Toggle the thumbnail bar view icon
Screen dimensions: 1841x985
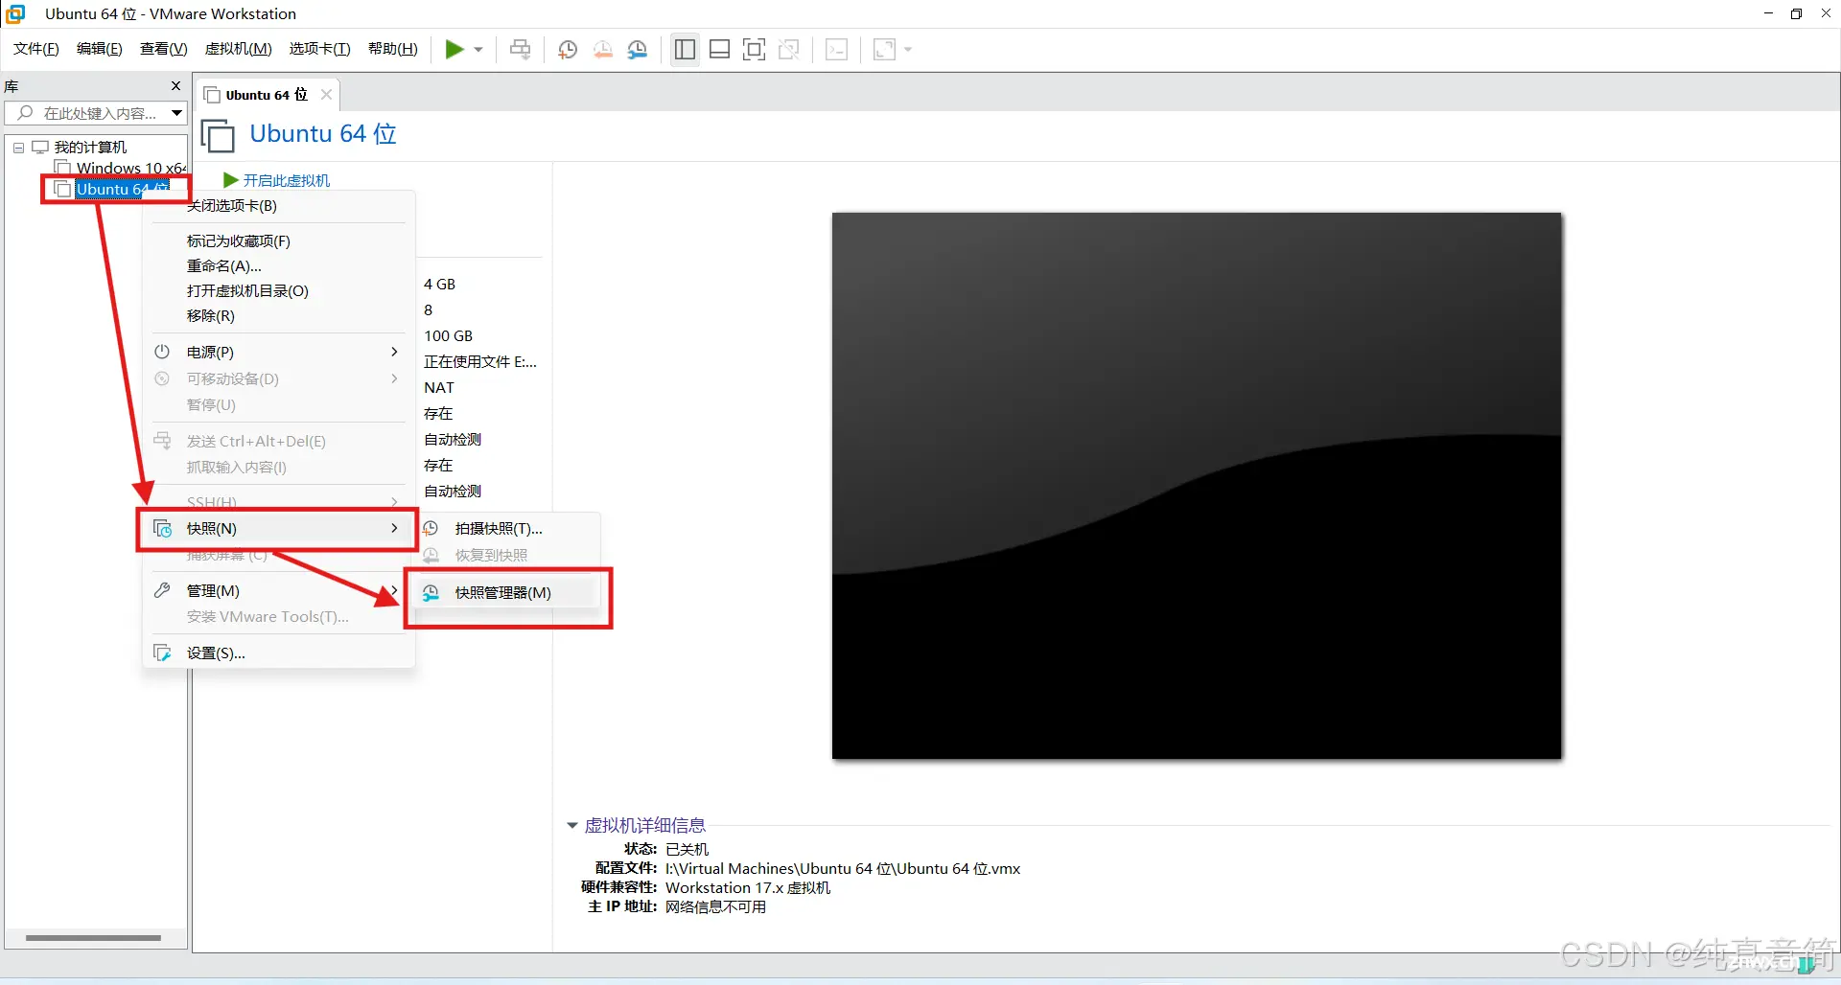[x=720, y=50]
